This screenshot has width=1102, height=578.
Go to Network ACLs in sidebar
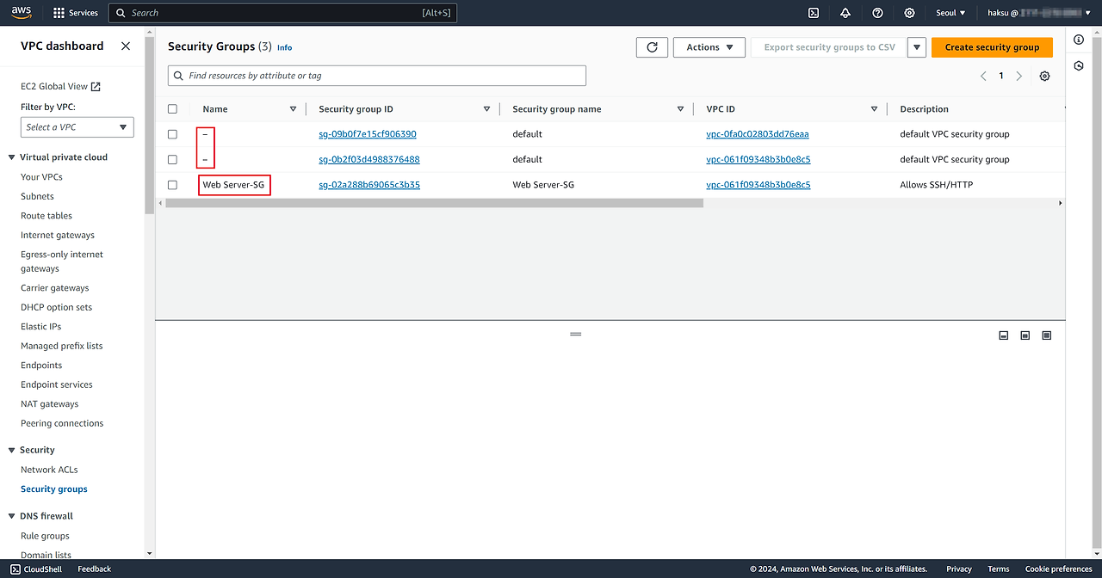click(49, 470)
